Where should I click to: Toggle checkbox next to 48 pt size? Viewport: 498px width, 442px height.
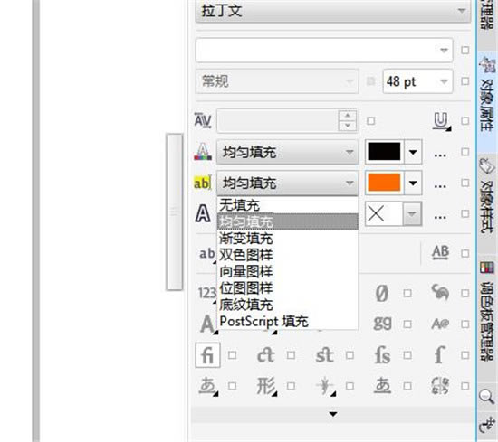click(x=465, y=81)
